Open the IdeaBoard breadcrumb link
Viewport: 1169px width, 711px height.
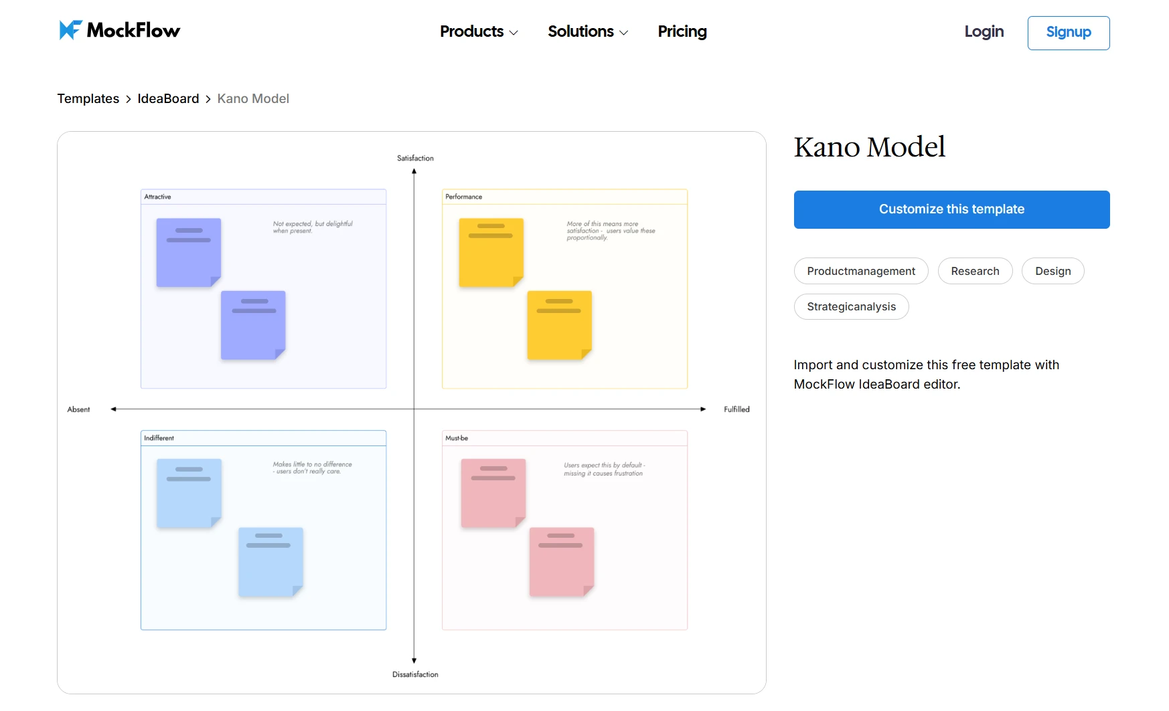pos(168,98)
